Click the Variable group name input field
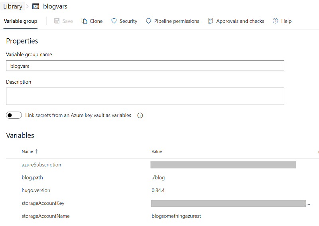Viewport: 319px width, 226px height. click(x=145, y=66)
